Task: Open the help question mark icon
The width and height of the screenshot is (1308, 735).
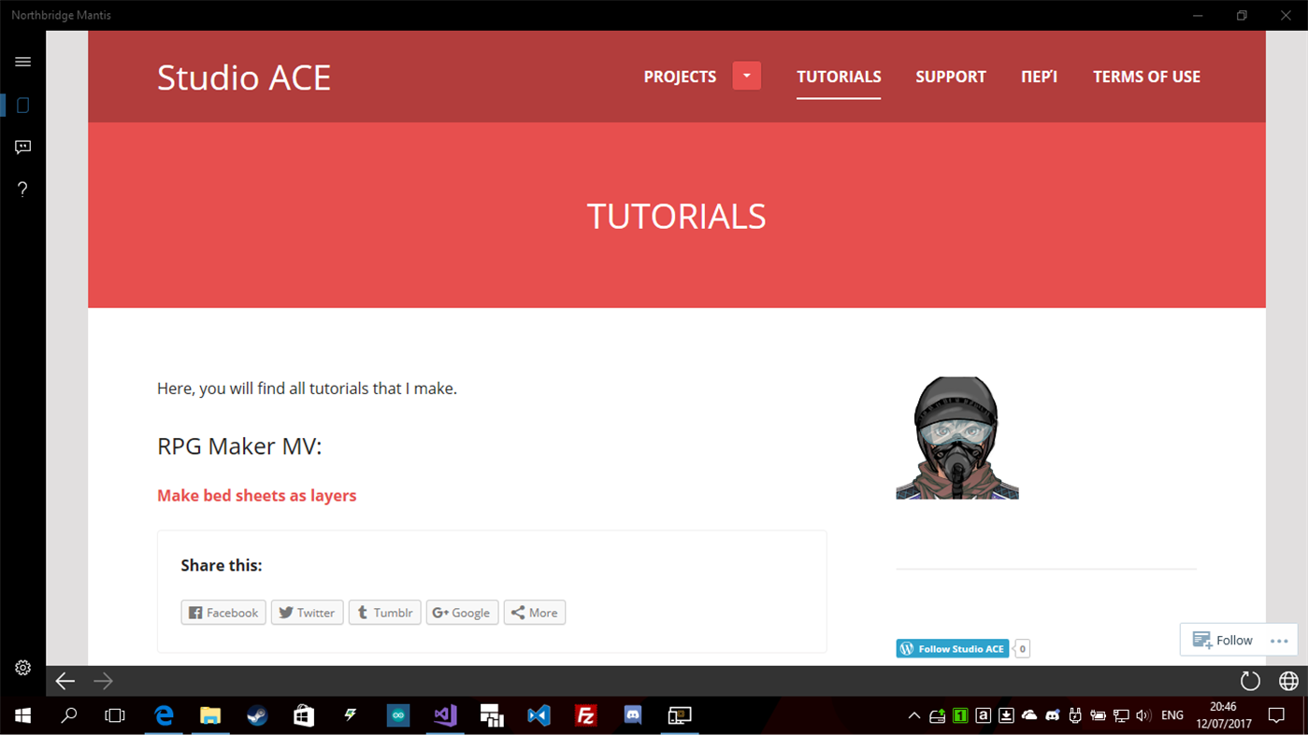Action: point(22,189)
